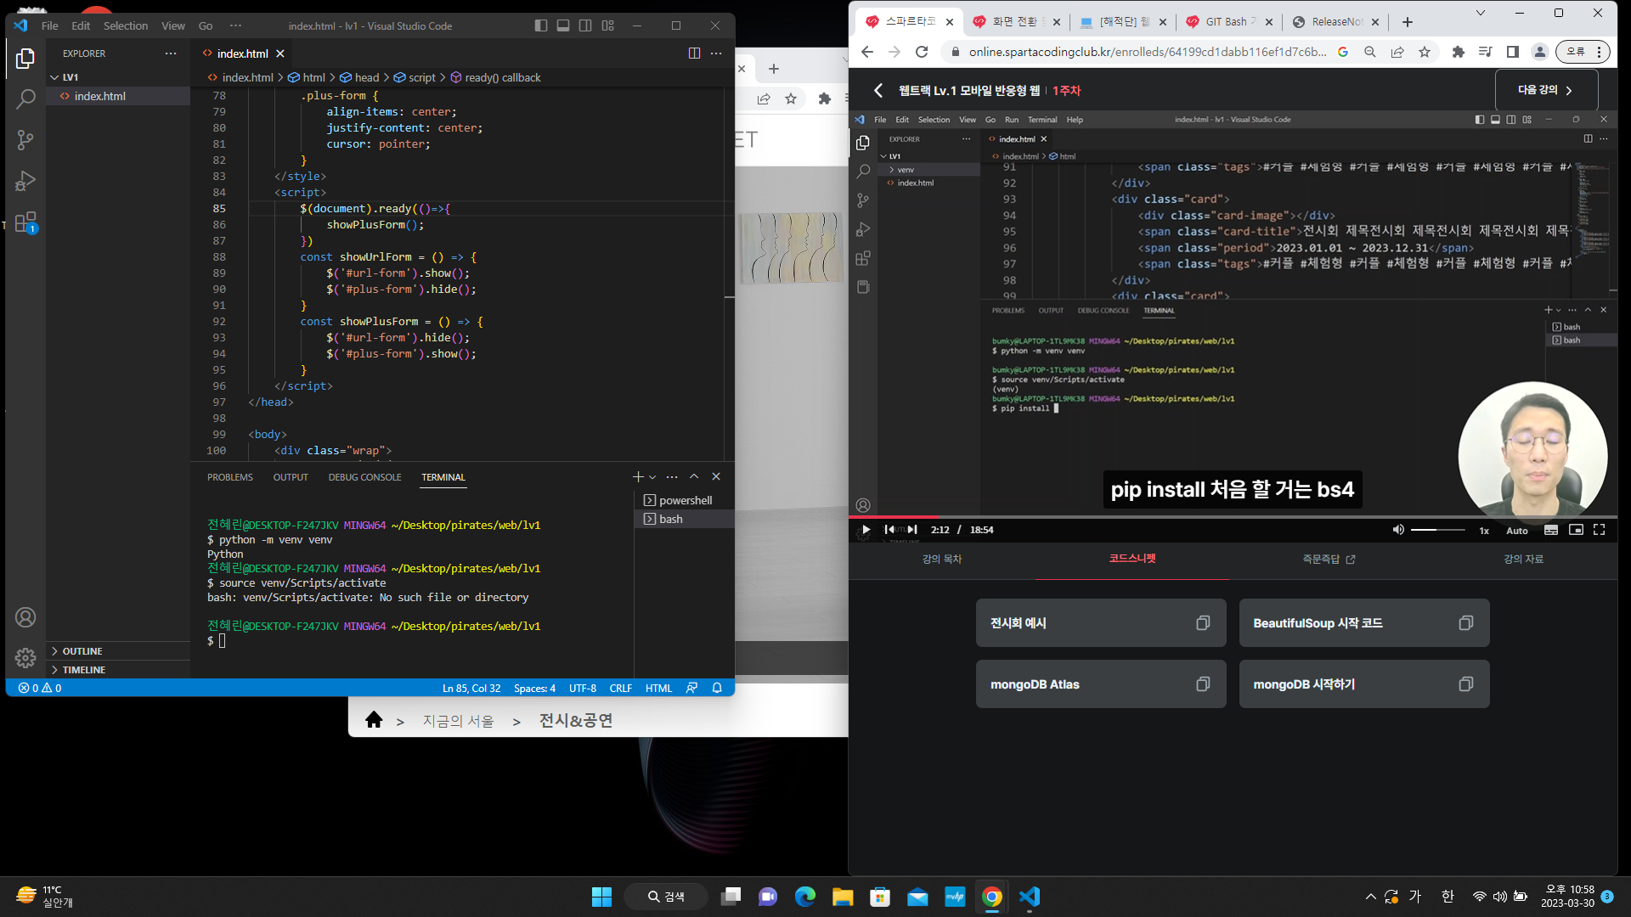Open the File menu in VS Code

(x=50, y=25)
